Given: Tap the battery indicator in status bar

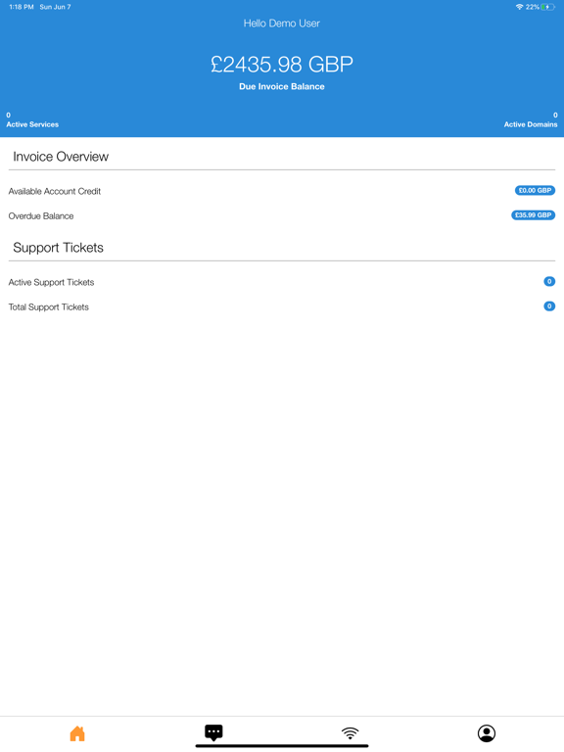Looking at the screenshot, I should 547,7.
